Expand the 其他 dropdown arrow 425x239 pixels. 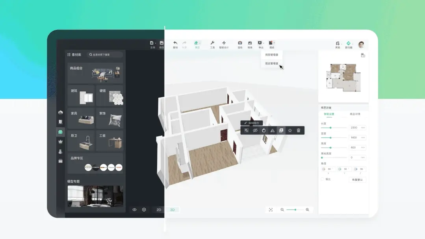coord(341,44)
